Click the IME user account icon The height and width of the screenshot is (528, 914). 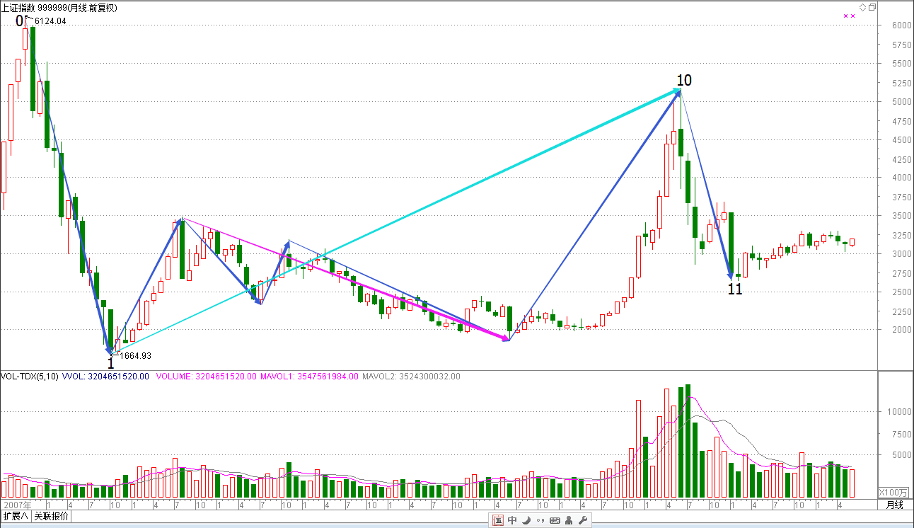(569, 520)
